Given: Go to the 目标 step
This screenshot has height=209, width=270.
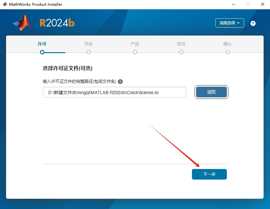Looking at the screenshot, I should (x=89, y=44).
